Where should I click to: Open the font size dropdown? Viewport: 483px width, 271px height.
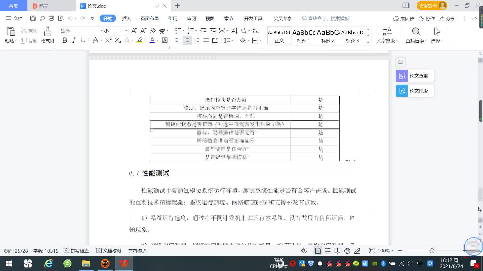[x=126, y=31]
